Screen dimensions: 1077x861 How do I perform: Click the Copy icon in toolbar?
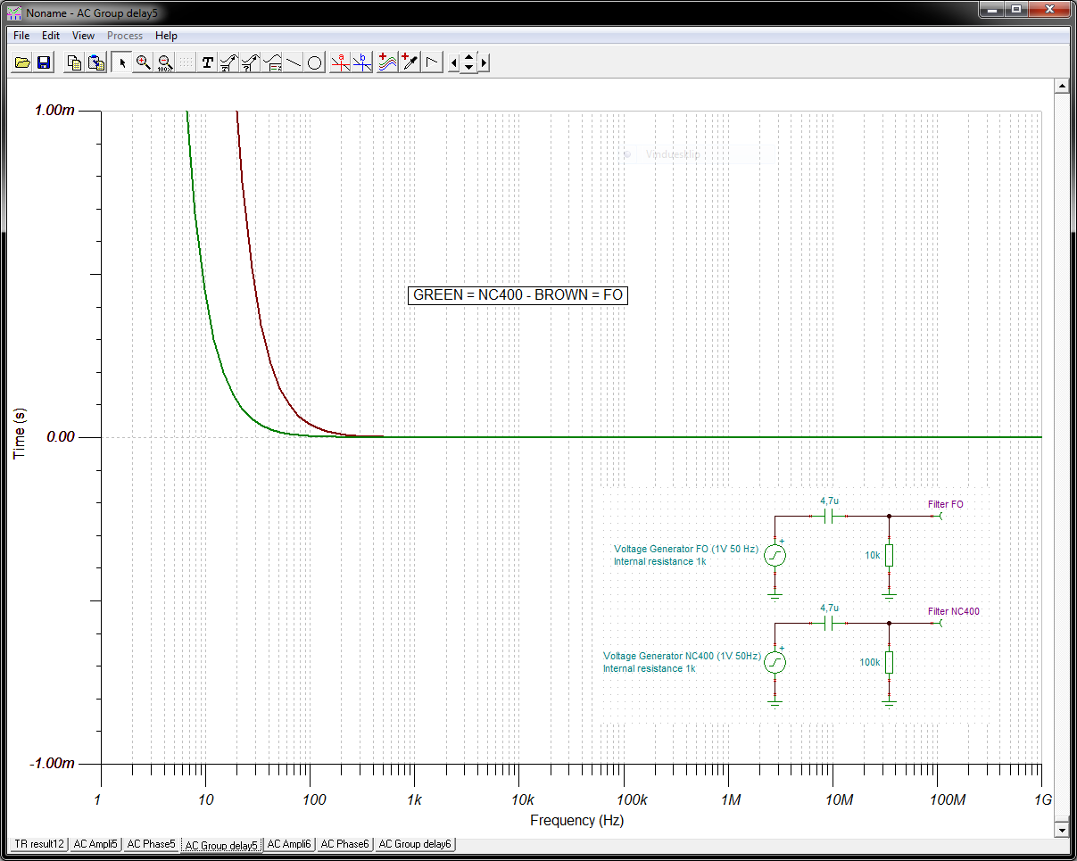click(x=75, y=62)
